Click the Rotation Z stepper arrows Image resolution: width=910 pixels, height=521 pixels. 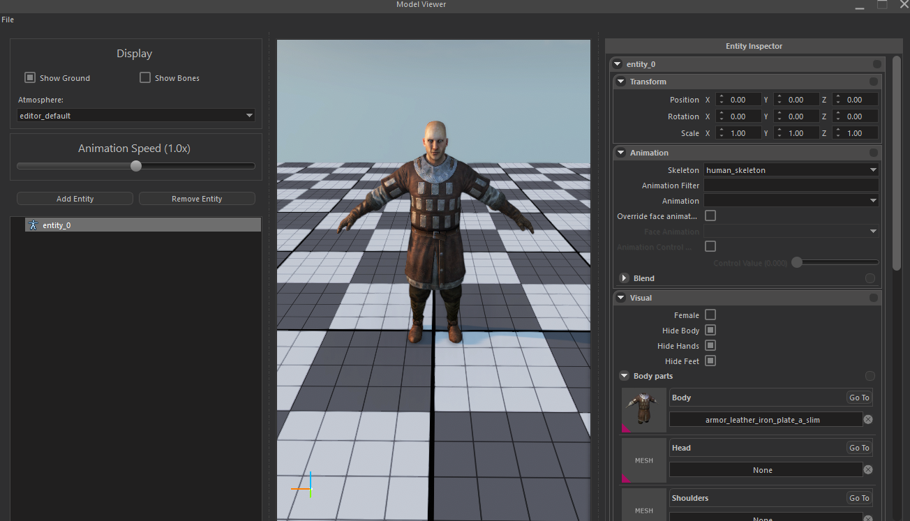(838, 116)
